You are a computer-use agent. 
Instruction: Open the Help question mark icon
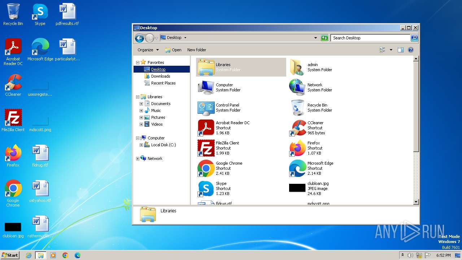pos(411,50)
